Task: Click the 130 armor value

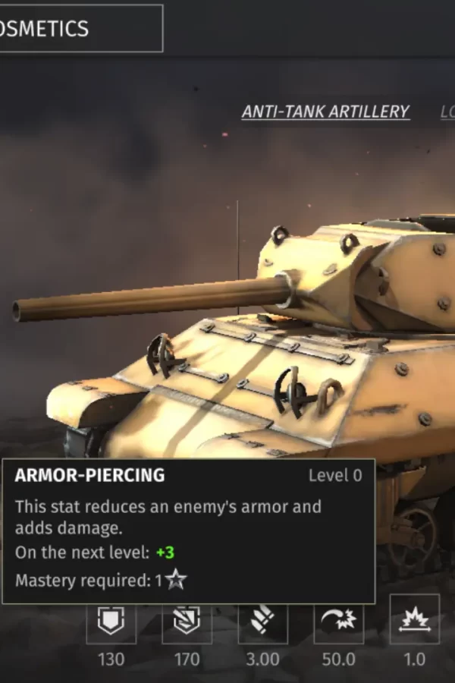Action: click(111, 659)
